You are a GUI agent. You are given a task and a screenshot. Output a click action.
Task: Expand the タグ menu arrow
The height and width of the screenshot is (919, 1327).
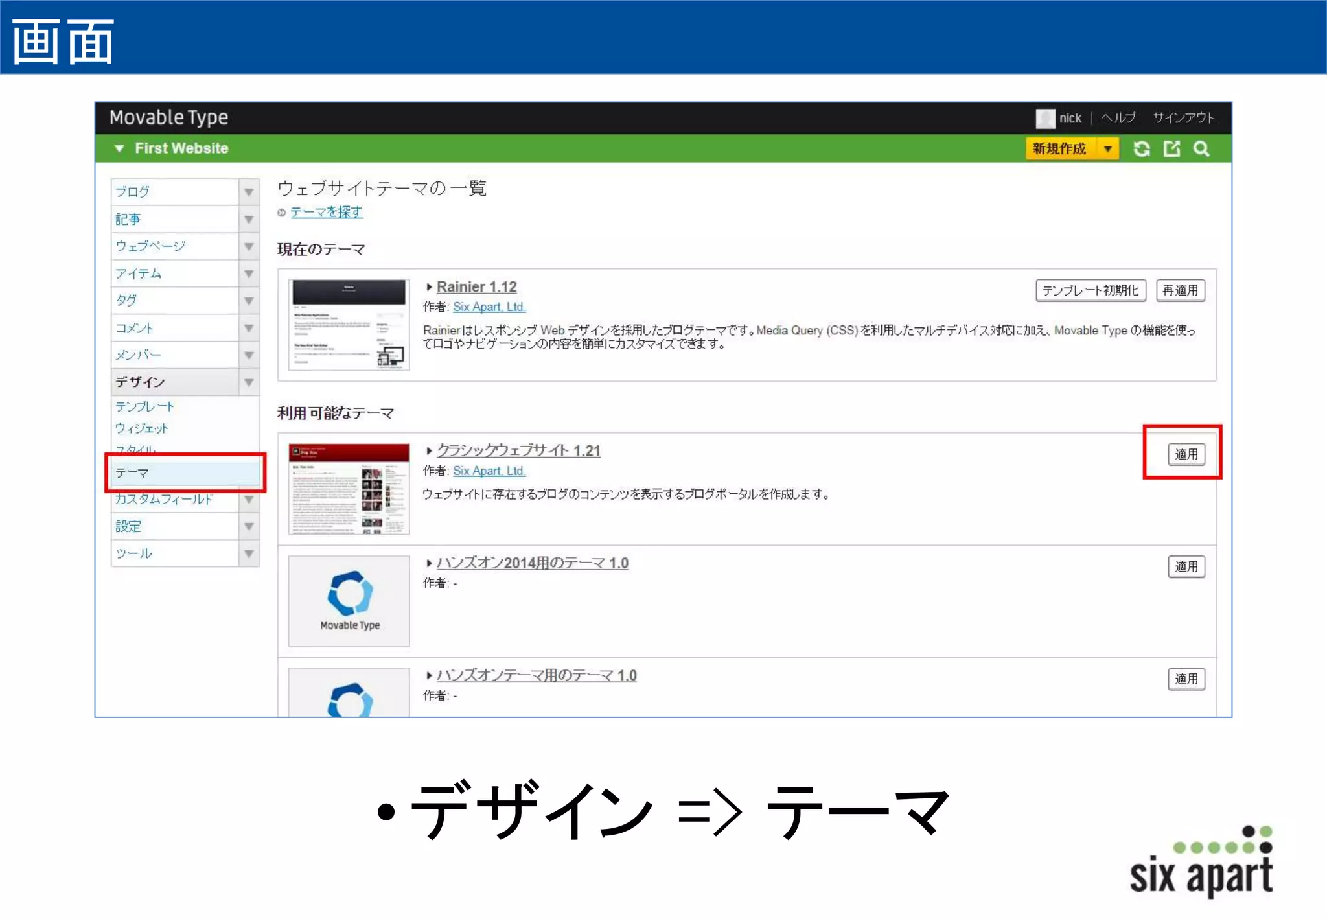click(249, 301)
